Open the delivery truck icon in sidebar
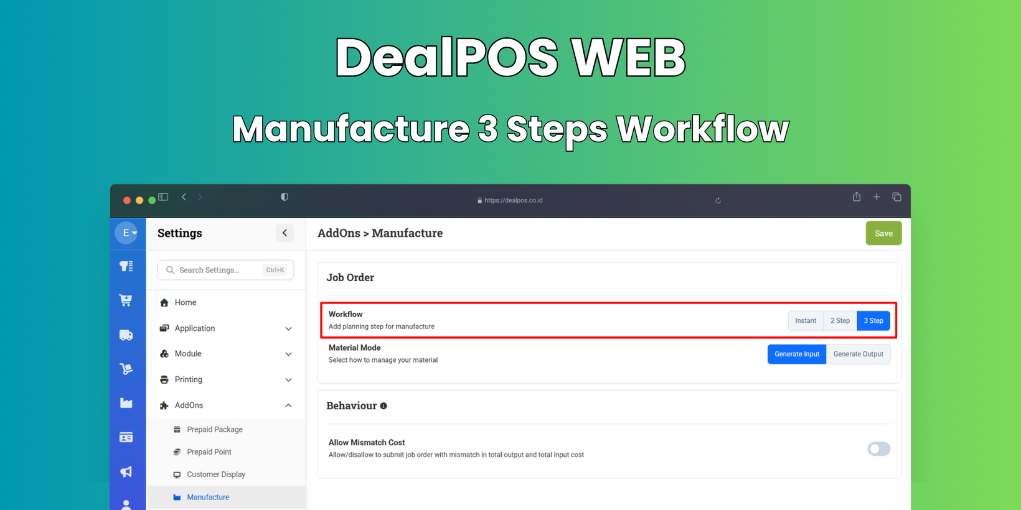Screen dimensions: 1021x510 pos(126,335)
